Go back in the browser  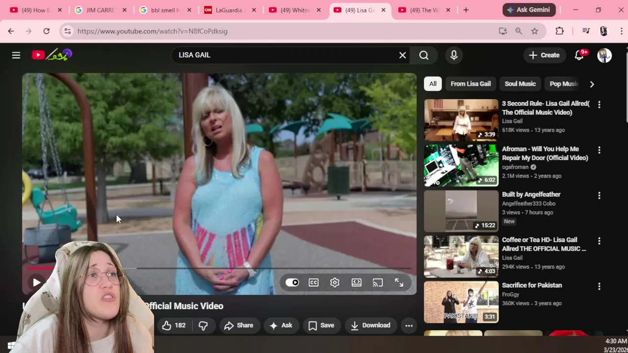click(x=11, y=31)
